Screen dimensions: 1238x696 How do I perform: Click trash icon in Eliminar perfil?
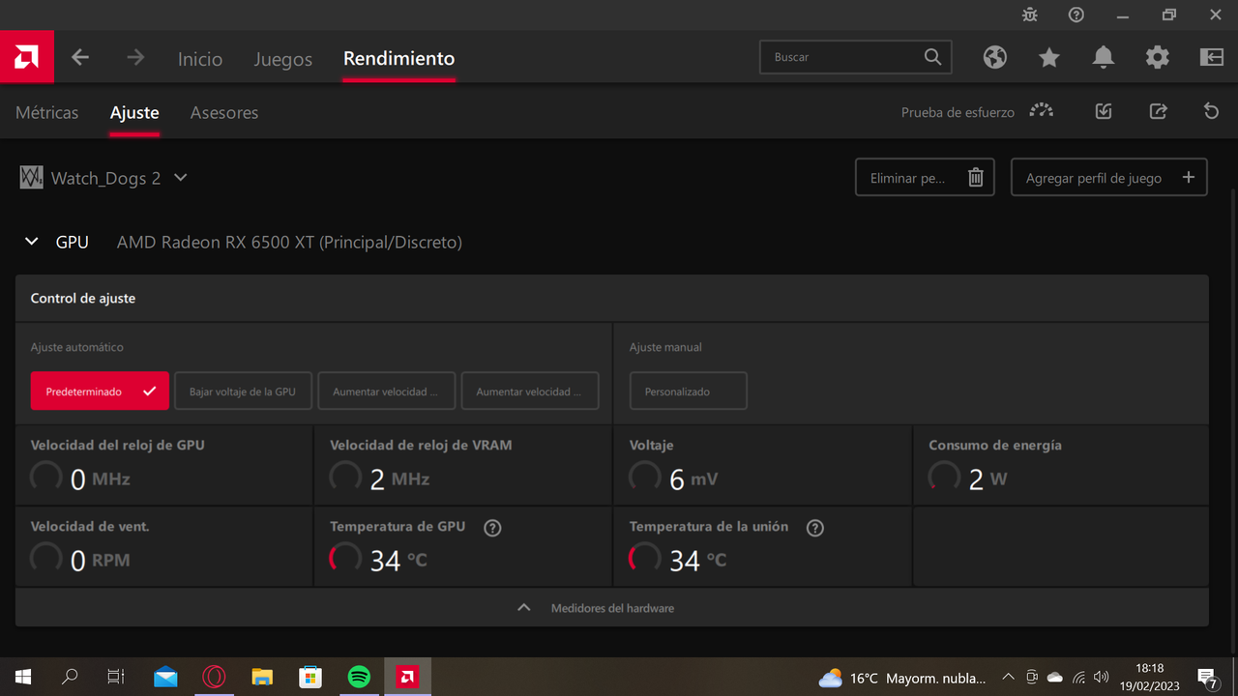point(976,178)
